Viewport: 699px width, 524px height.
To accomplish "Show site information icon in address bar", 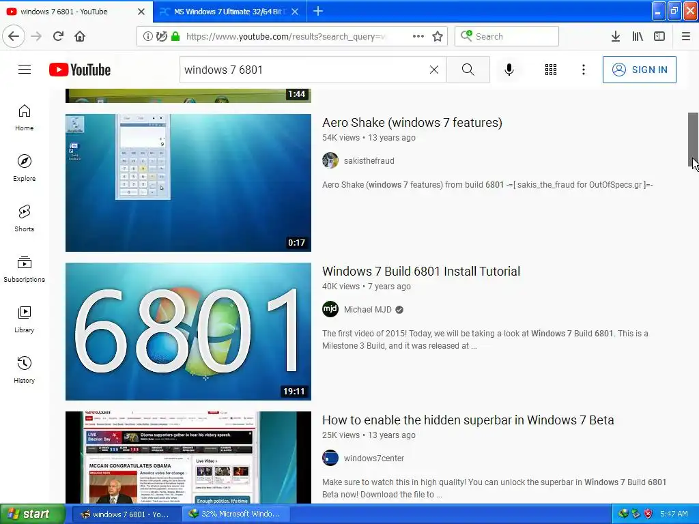I will coord(147,36).
